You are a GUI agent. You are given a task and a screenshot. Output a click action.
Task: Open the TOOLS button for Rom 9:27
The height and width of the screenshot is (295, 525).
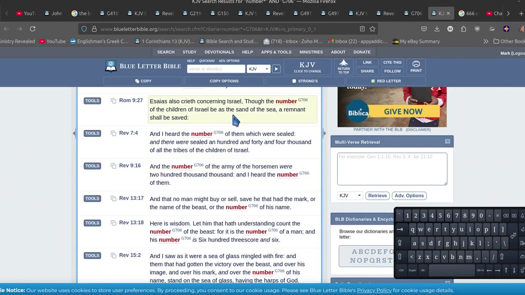pyautogui.click(x=92, y=100)
